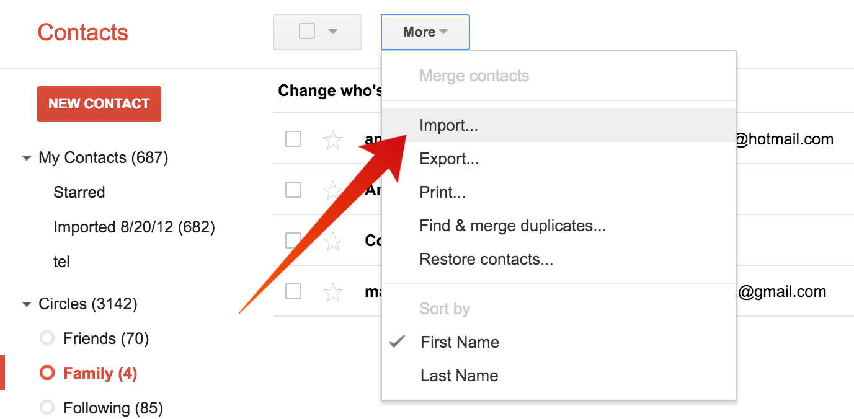Select Find & merge duplicates...
854x419 pixels.
512,226
